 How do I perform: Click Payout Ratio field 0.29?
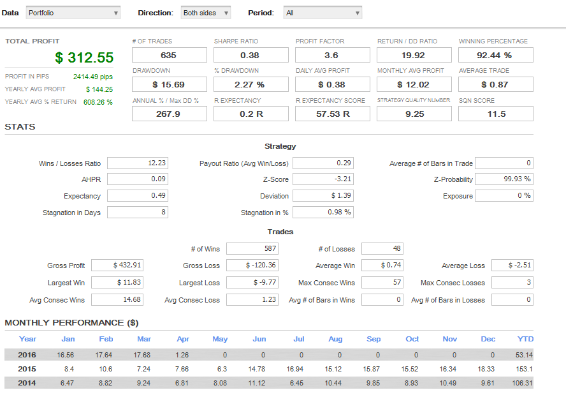tap(323, 163)
